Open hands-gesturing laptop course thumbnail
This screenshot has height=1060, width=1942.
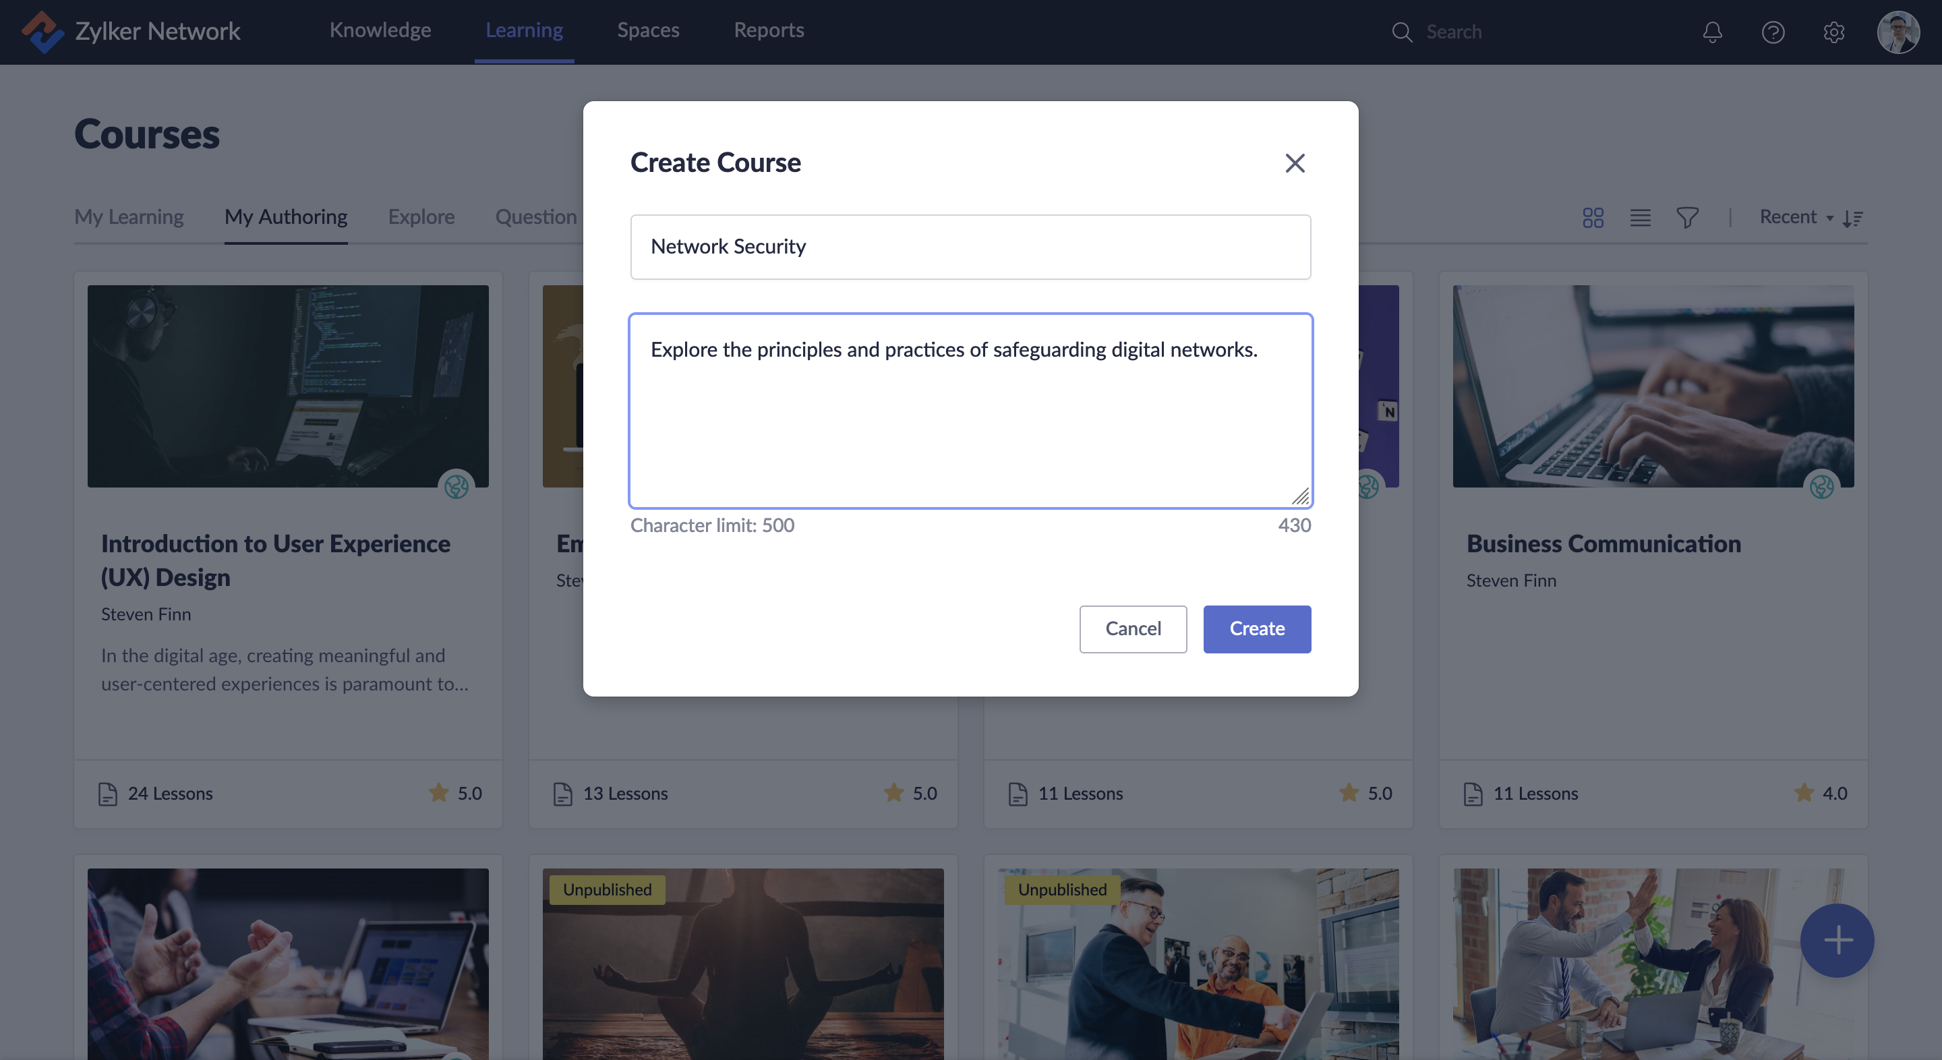coord(288,964)
